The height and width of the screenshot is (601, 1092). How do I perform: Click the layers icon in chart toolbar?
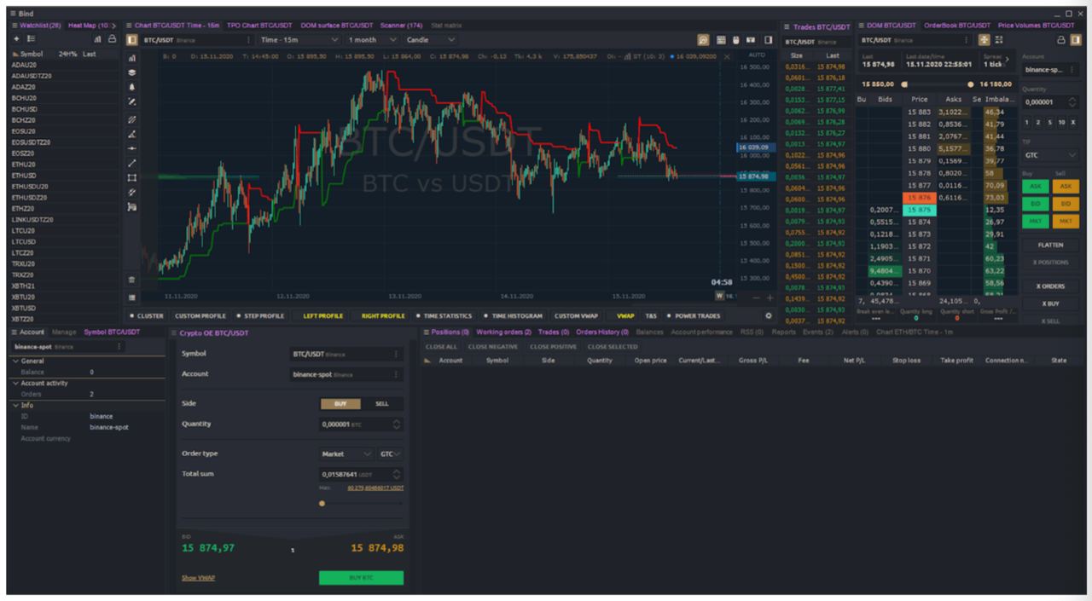[x=132, y=72]
